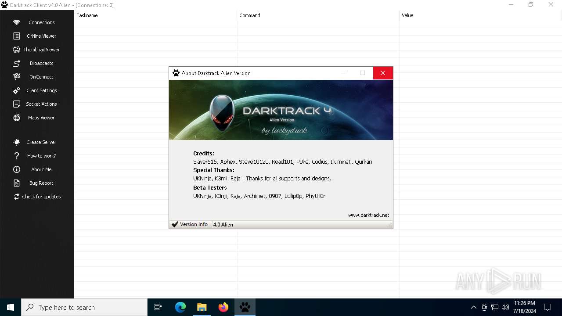Select the Offline Viewer list icon

click(x=17, y=36)
